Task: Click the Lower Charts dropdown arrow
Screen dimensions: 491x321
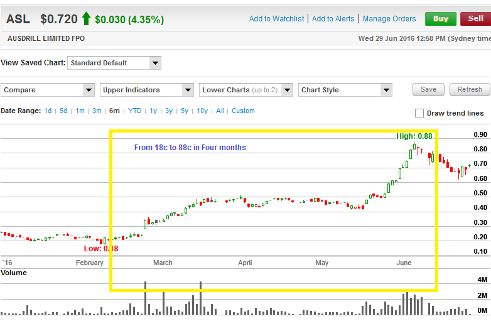Action: [x=287, y=90]
